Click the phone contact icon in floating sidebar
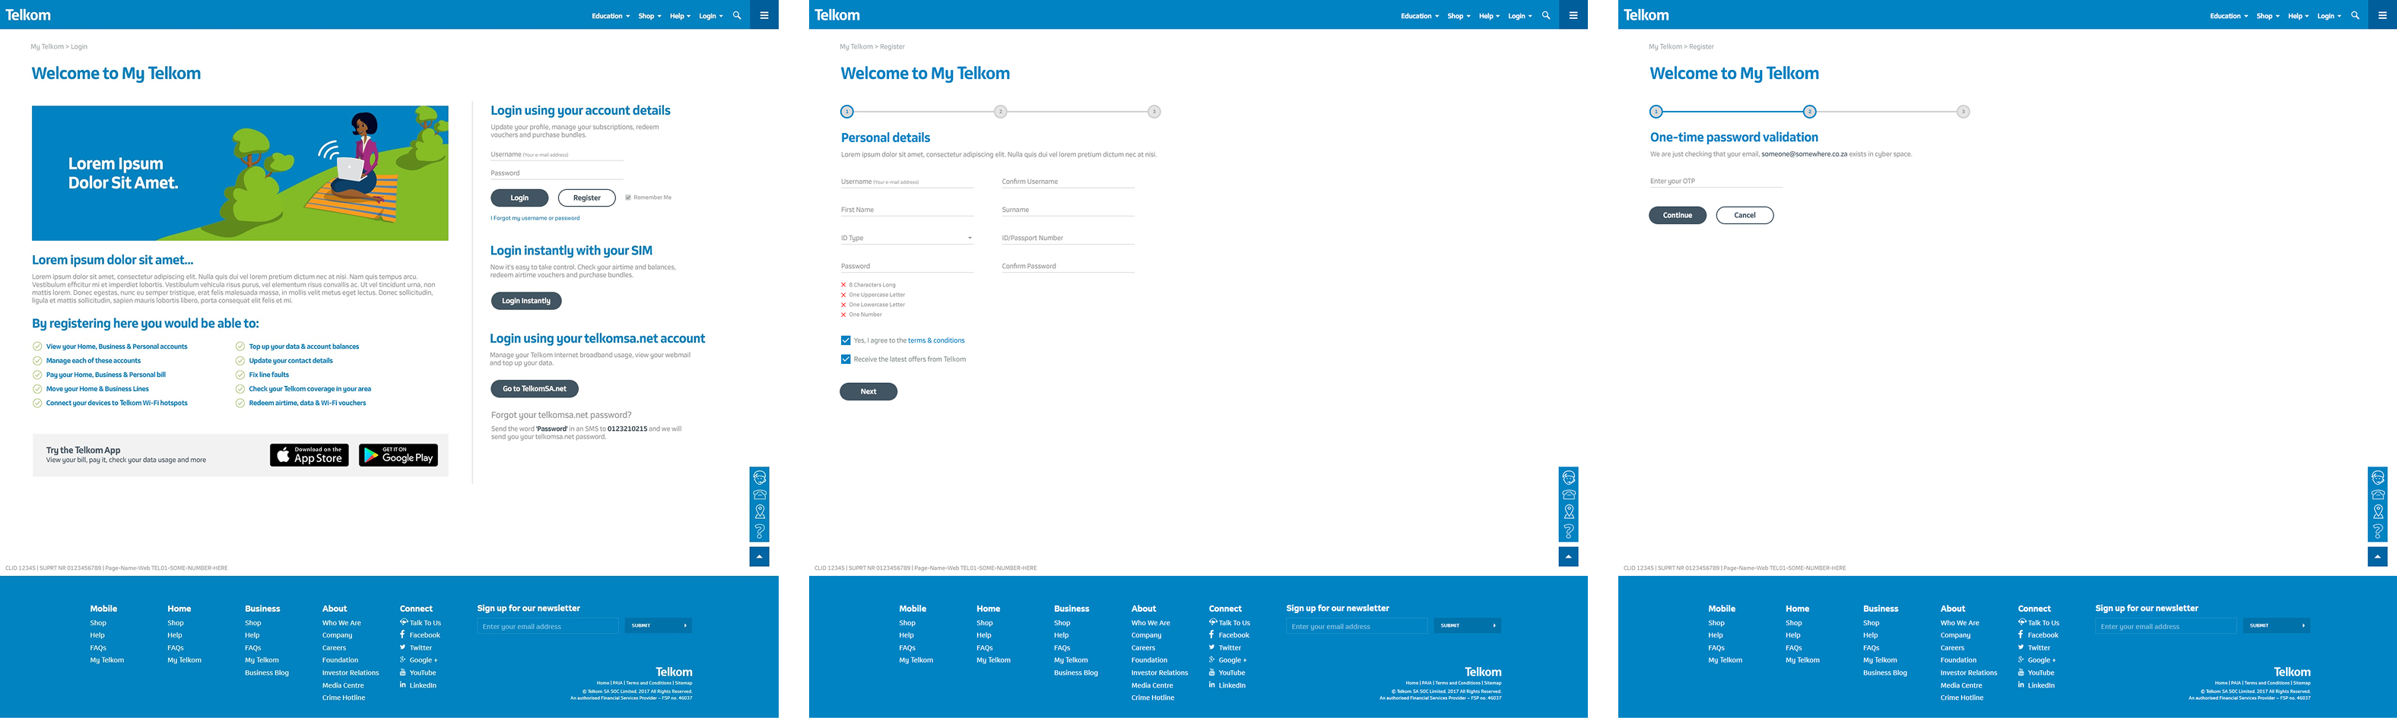The width and height of the screenshot is (2397, 718). (x=760, y=494)
